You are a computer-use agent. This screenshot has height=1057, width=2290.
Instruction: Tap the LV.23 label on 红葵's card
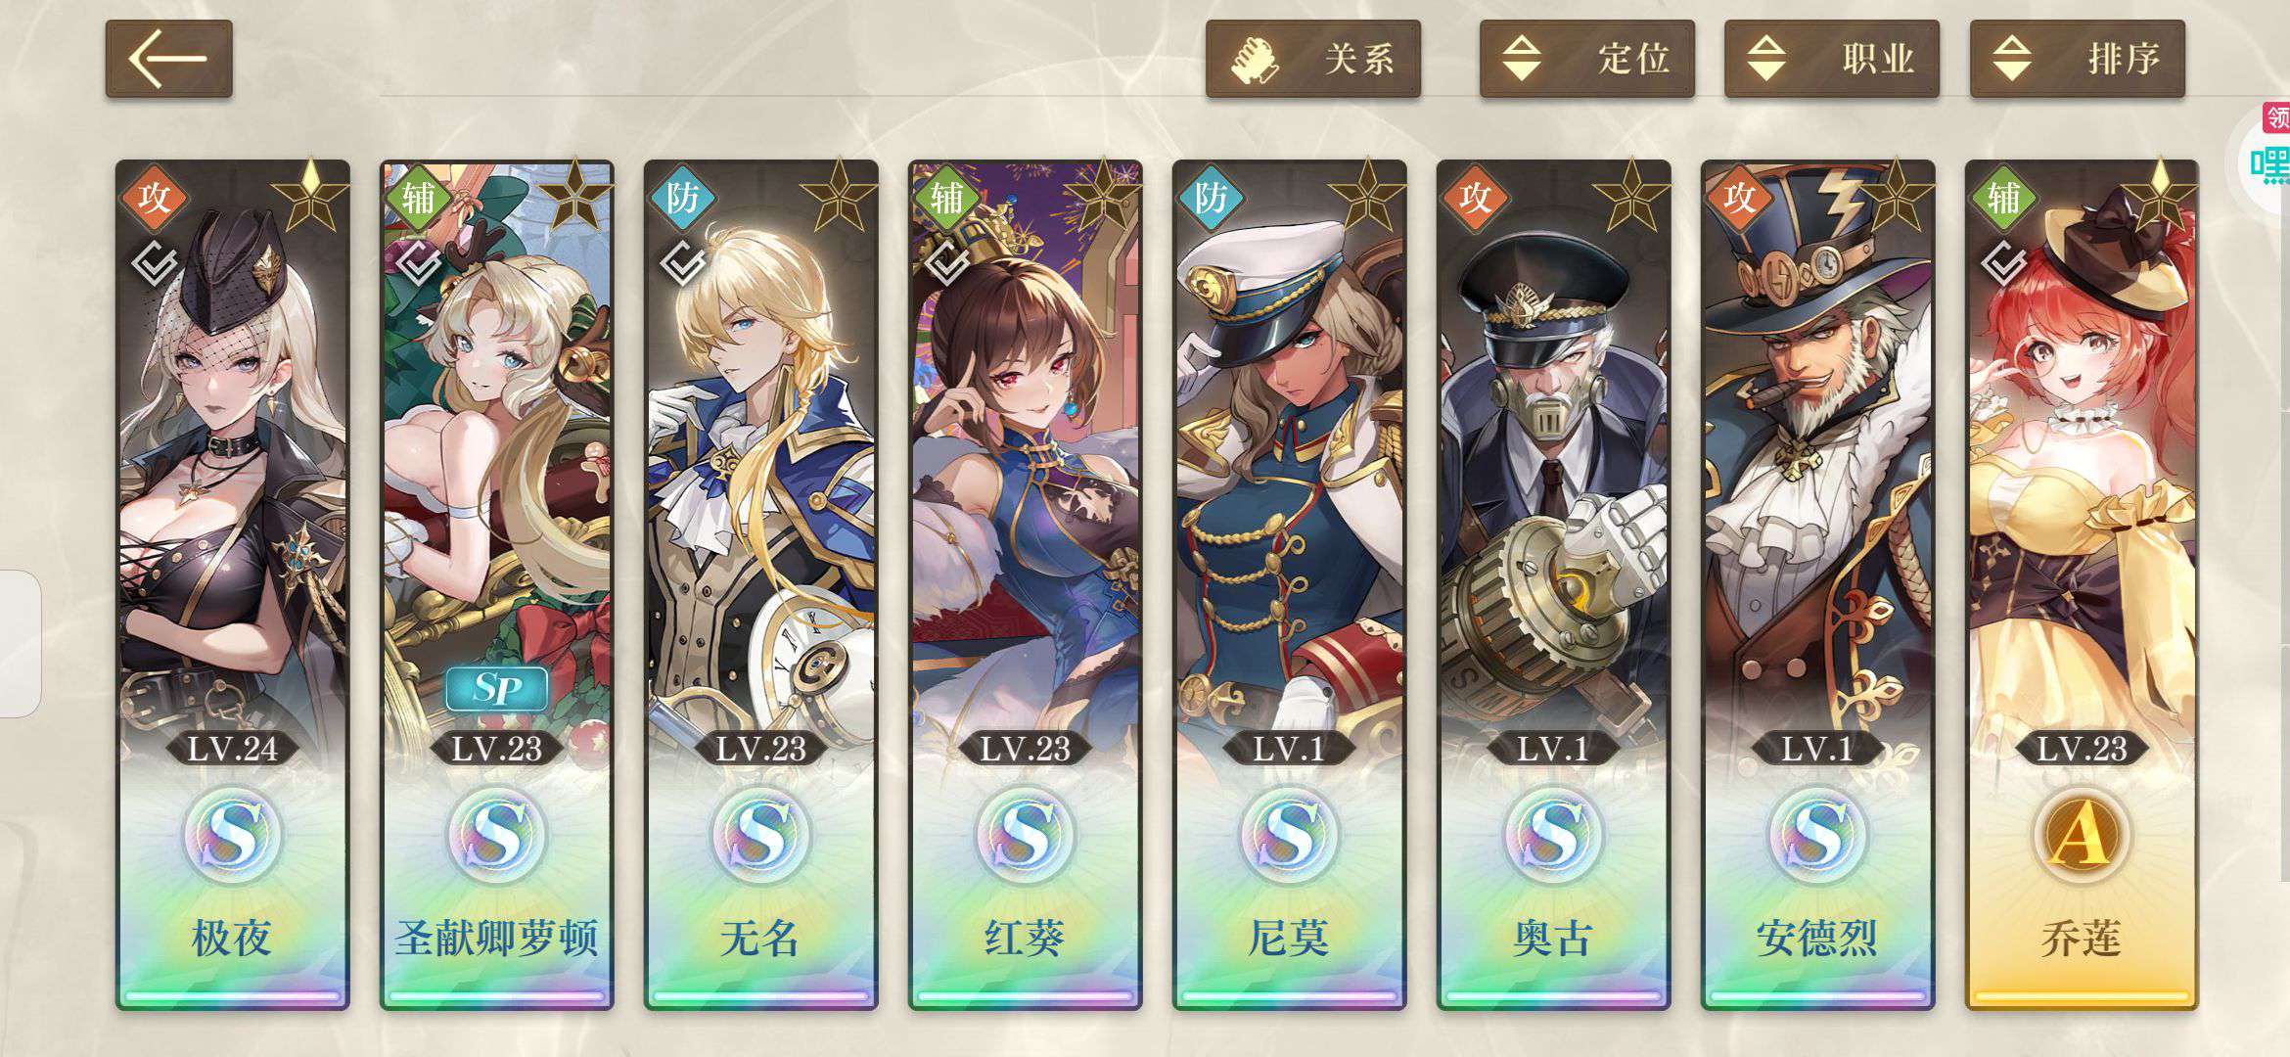[x=1025, y=749]
